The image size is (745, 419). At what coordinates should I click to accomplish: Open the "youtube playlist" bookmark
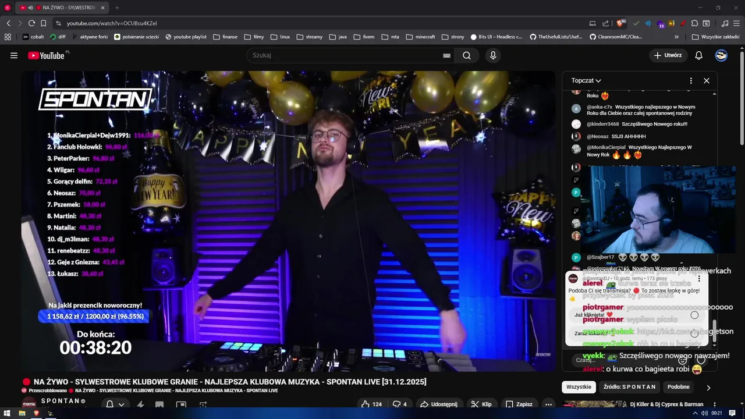186,37
